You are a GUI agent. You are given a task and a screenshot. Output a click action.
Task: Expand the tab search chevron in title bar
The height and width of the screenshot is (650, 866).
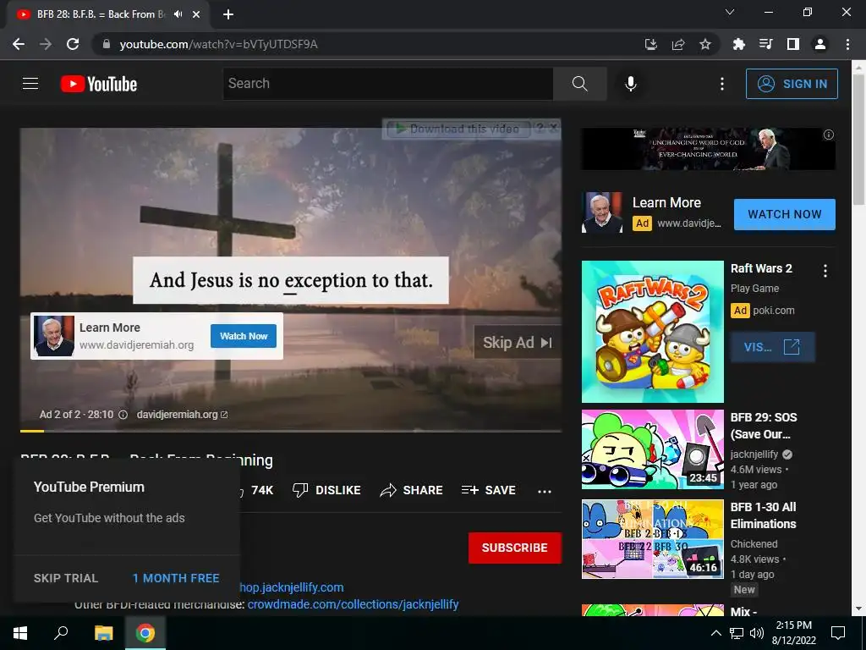point(730,12)
